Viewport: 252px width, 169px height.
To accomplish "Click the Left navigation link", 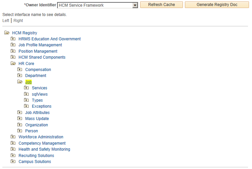I will (x=6, y=21).
